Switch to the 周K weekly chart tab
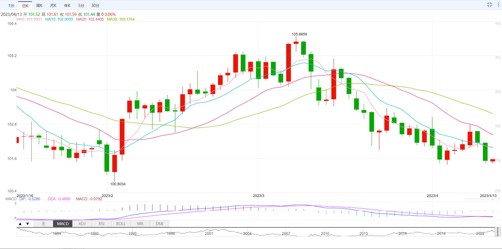 click(39, 6)
